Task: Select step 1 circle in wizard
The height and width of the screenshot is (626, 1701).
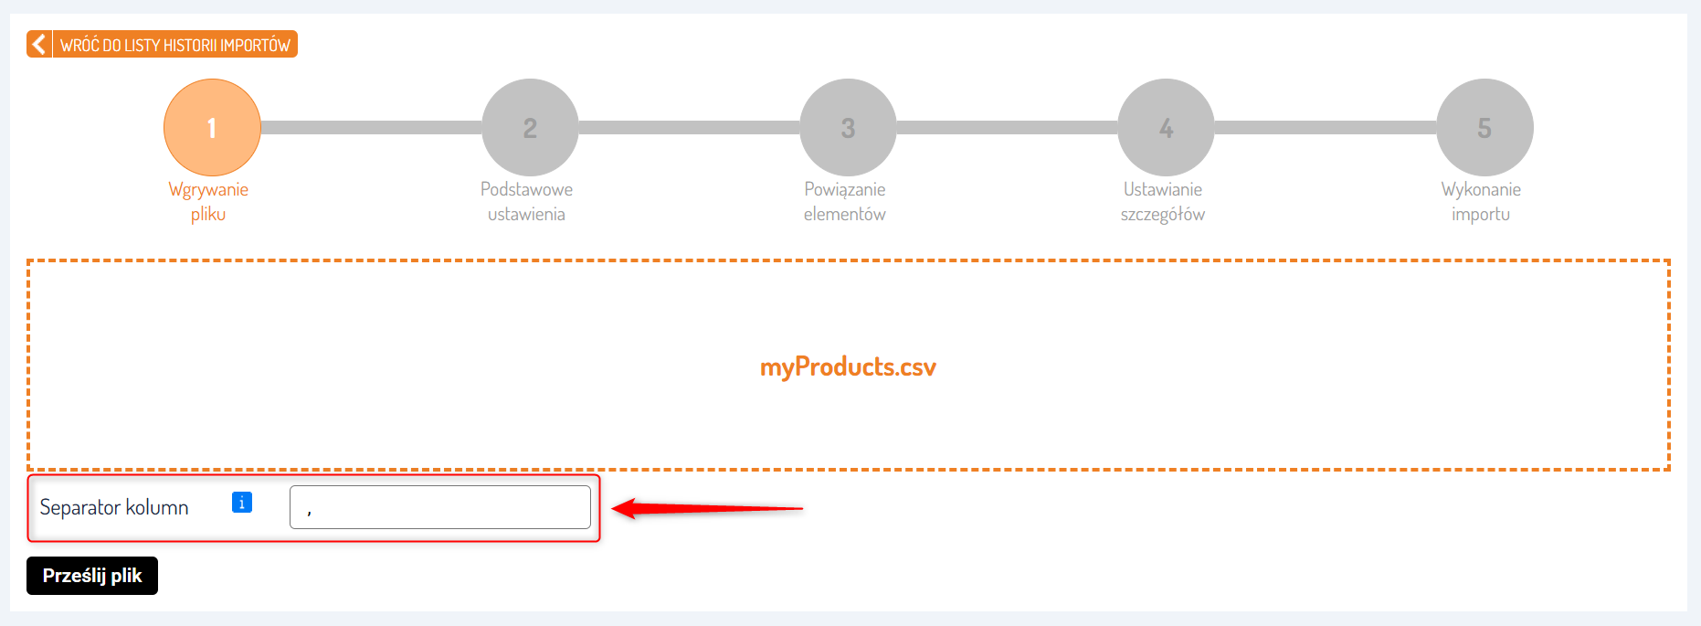Action: tap(212, 127)
